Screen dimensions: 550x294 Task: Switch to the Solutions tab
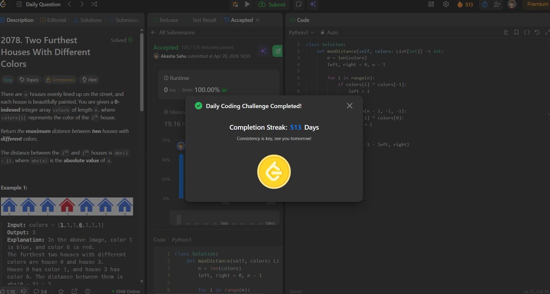coord(87,20)
